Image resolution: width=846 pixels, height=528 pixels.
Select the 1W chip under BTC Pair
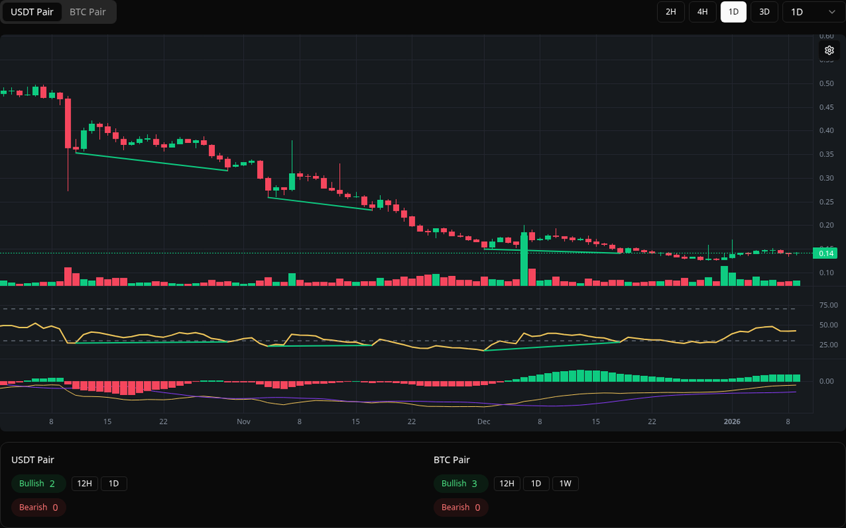click(565, 483)
